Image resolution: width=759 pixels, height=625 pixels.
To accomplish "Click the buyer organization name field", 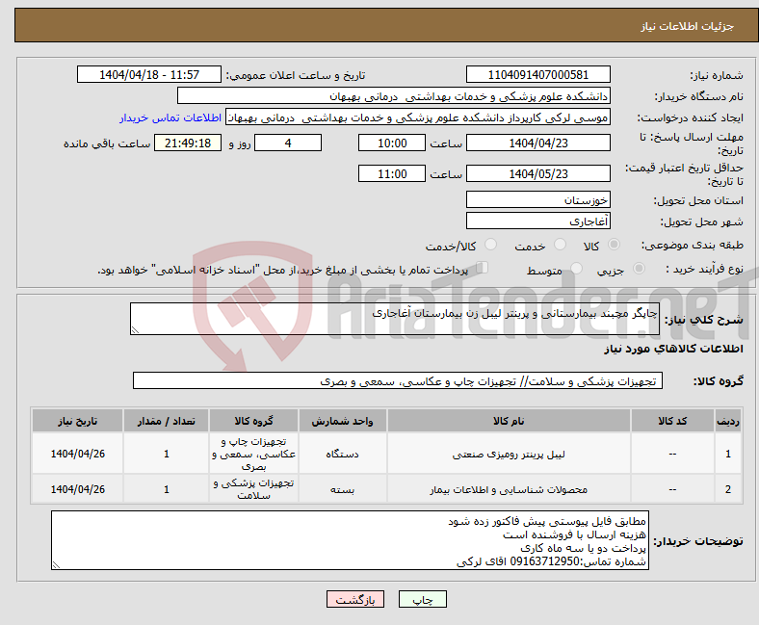I will [x=394, y=96].
